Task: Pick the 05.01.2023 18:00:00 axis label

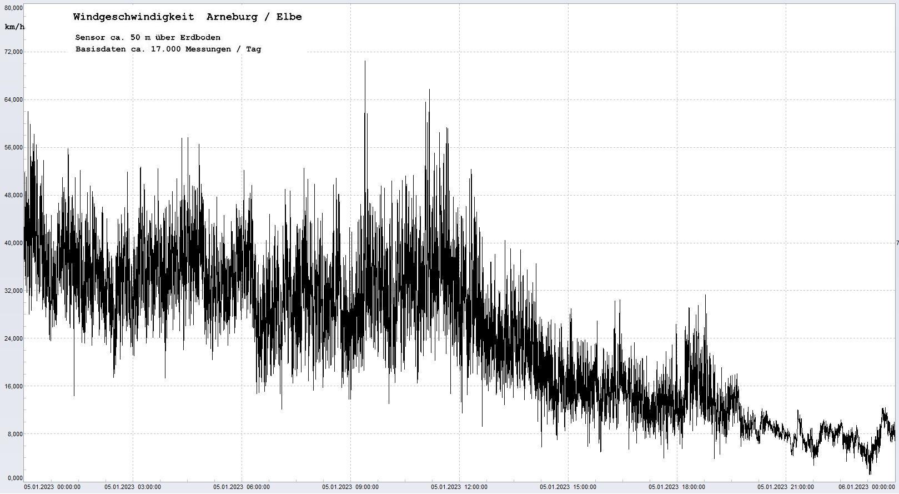Action: click(677, 487)
